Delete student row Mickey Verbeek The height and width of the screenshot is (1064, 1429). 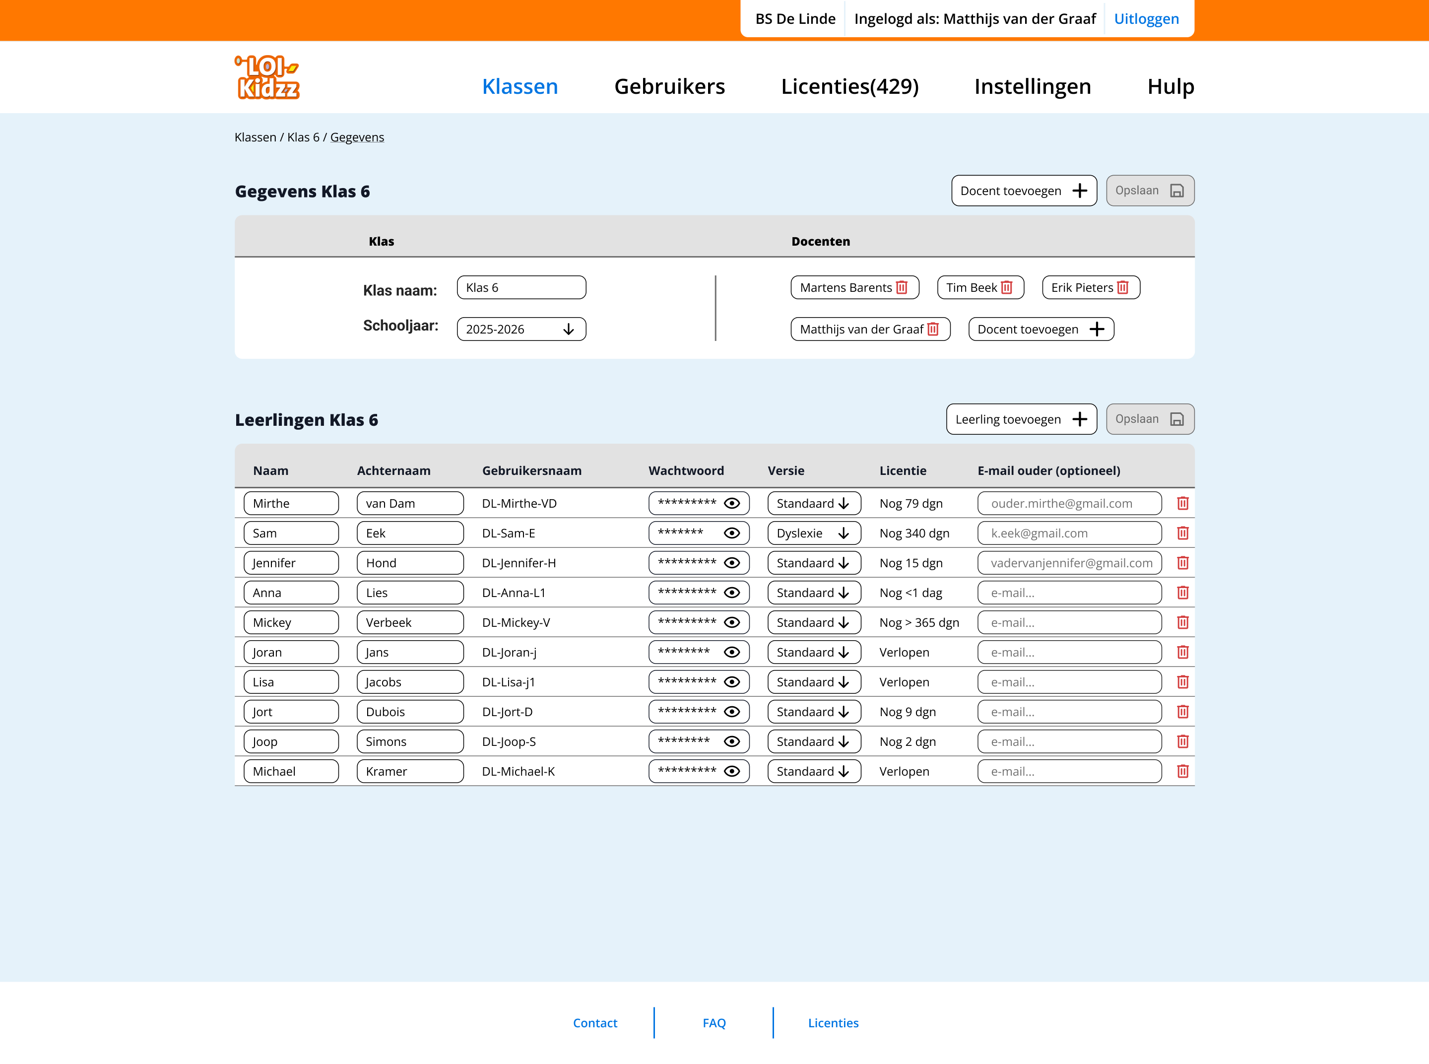(x=1182, y=622)
